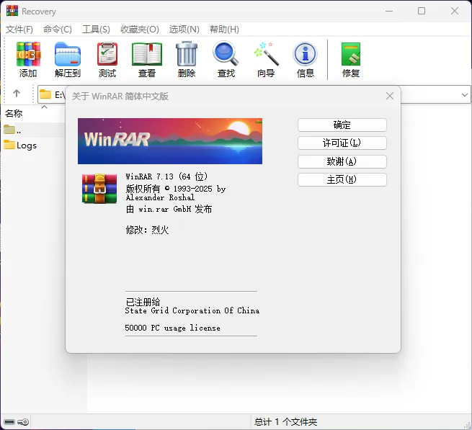The height and width of the screenshot is (430, 472).
Task: Open the 命令(C) menu
Action: click(57, 30)
